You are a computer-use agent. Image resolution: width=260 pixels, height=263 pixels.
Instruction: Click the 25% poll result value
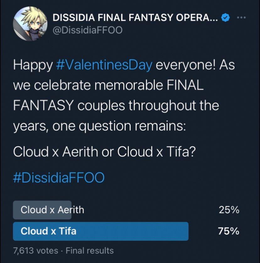coord(229,210)
